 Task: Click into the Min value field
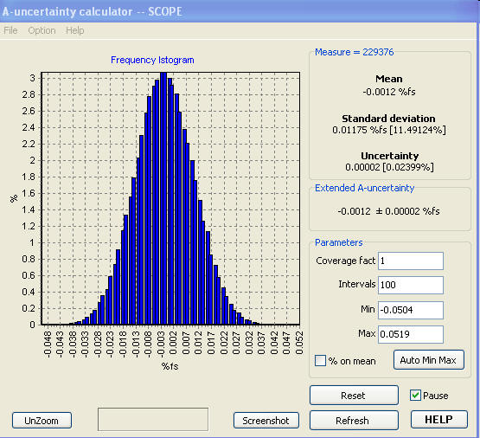[411, 310]
